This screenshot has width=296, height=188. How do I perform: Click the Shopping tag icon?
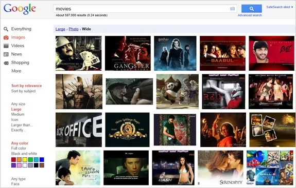pyautogui.click(x=6, y=63)
